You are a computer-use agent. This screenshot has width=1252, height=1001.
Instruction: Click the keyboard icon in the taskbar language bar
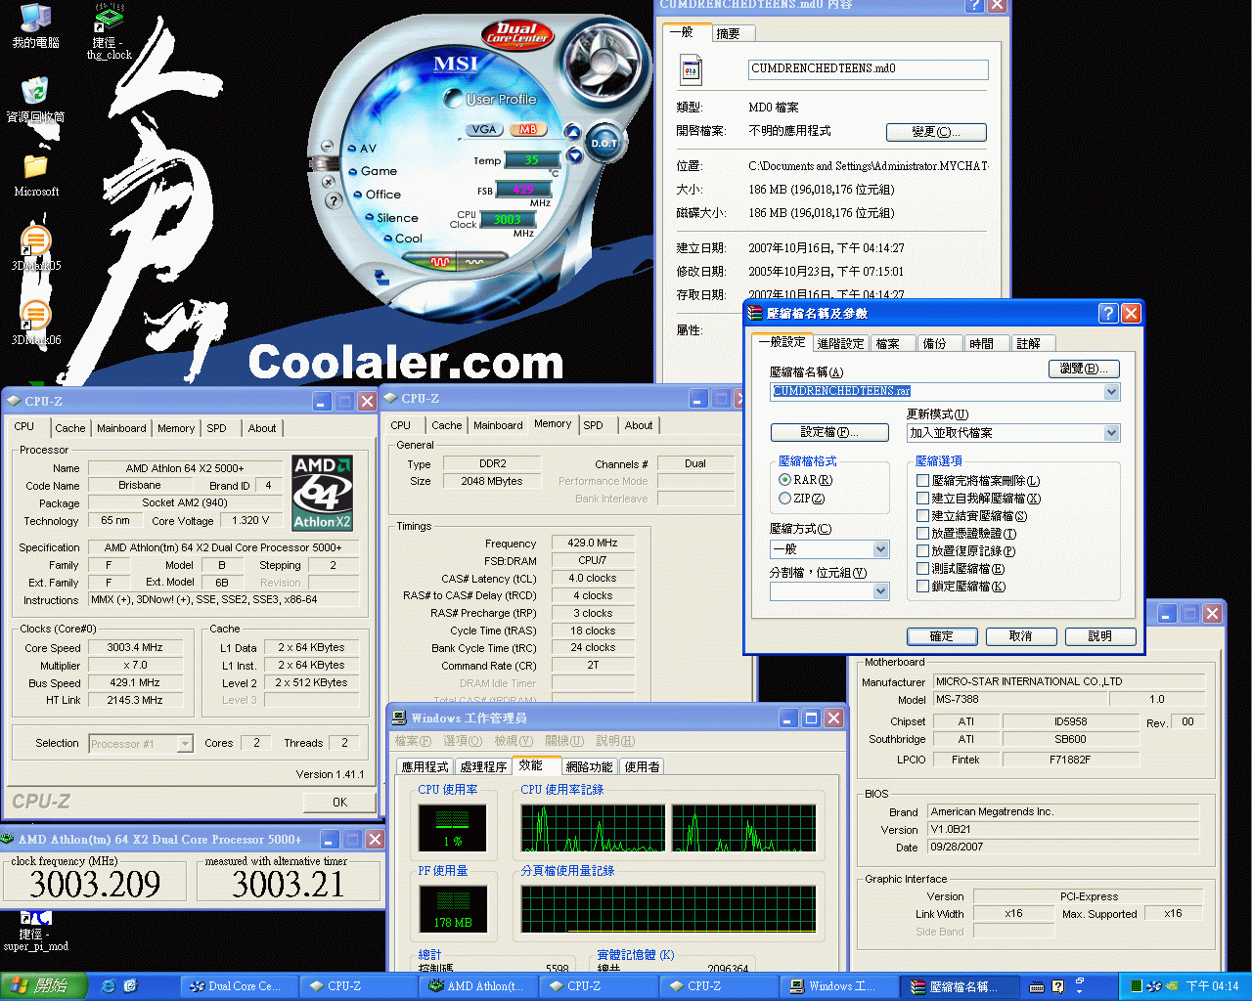(1037, 987)
